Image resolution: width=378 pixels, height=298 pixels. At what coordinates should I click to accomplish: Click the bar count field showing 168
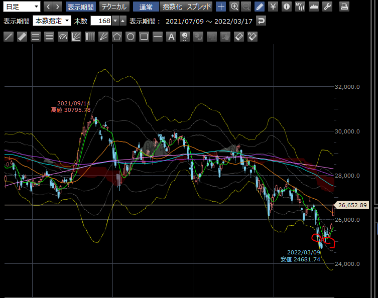coord(100,21)
